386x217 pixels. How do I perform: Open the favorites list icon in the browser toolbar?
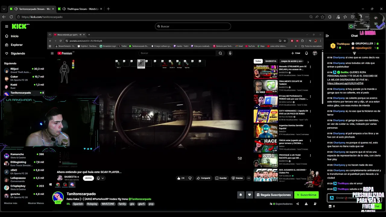[345, 17]
